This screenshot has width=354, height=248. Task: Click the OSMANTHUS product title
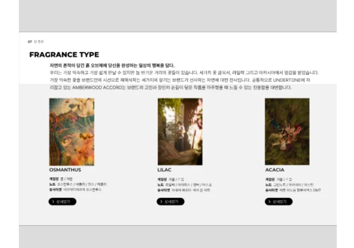pyautogui.click(x=65, y=170)
